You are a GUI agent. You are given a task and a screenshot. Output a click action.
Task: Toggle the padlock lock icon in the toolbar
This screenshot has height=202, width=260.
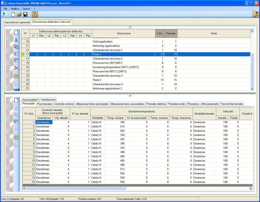34,15
